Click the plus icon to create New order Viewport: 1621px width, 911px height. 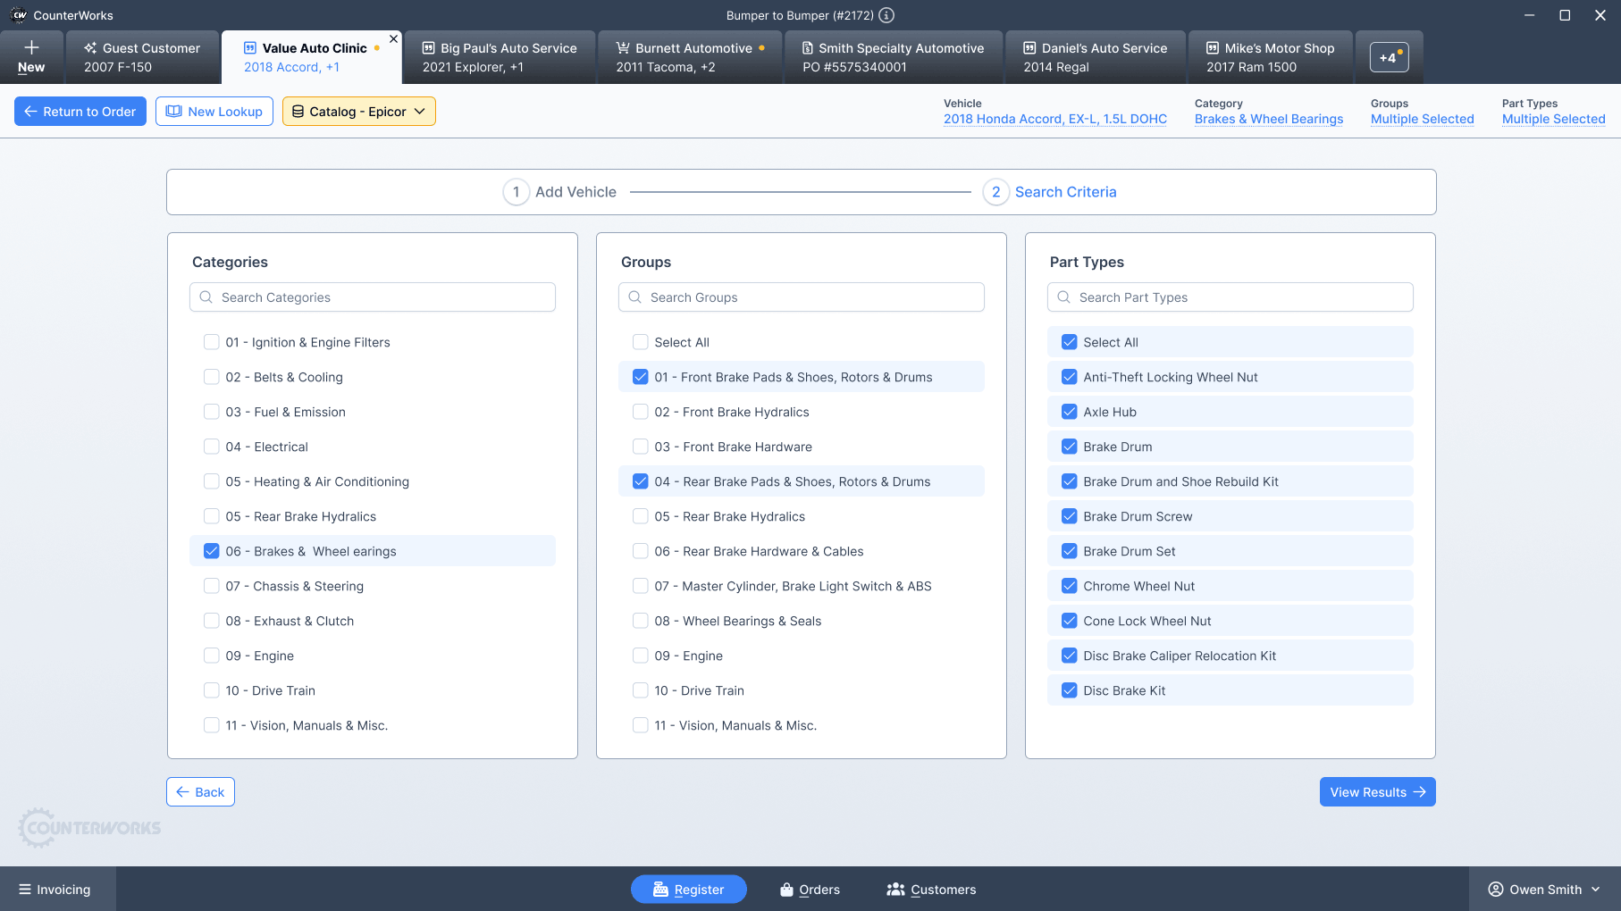pyautogui.click(x=31, y=48)
